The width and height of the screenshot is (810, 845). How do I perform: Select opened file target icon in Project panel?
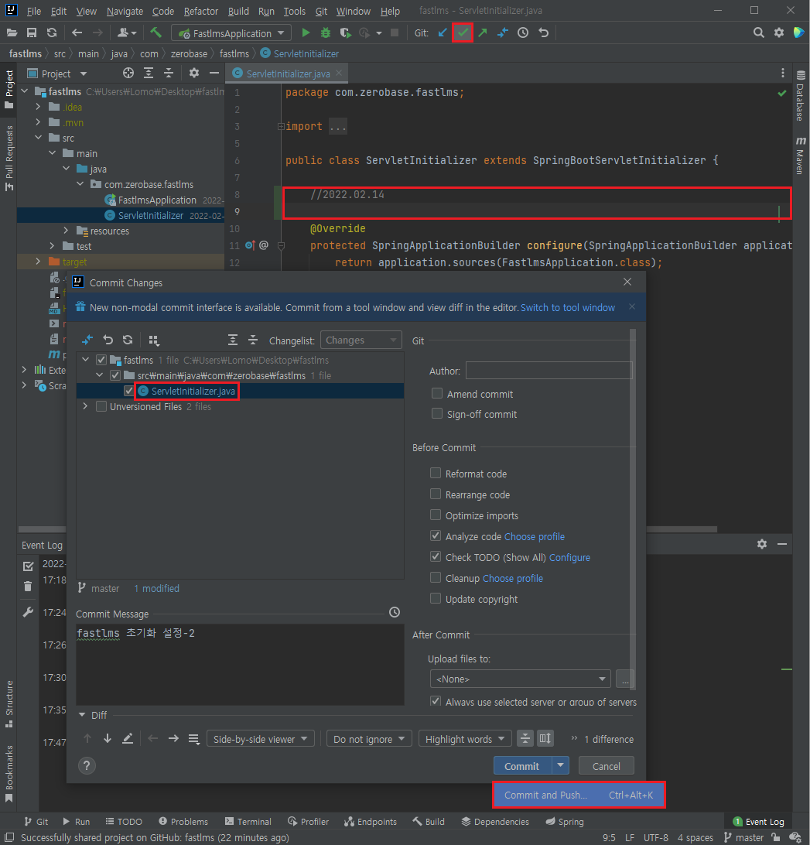[128, 74]
